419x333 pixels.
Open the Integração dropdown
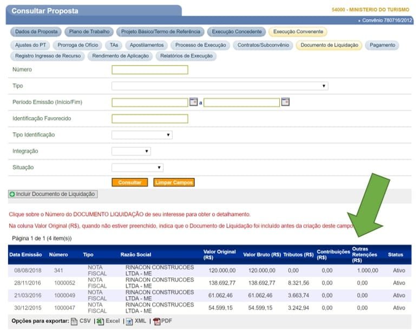(x=131, y=151)
